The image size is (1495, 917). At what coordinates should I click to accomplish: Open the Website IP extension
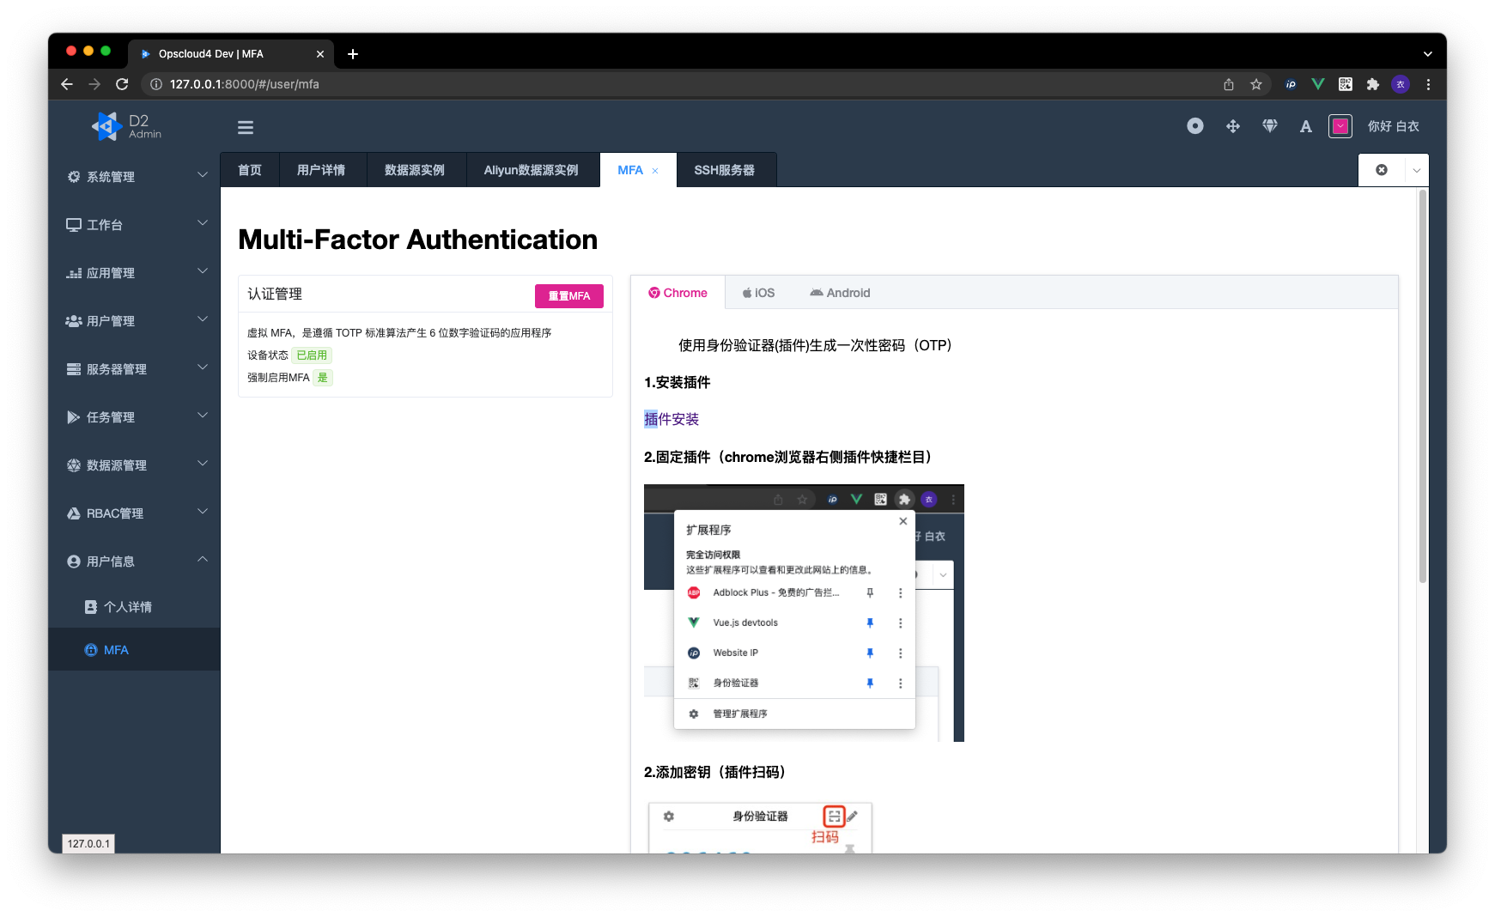(x=1291, y=84)
